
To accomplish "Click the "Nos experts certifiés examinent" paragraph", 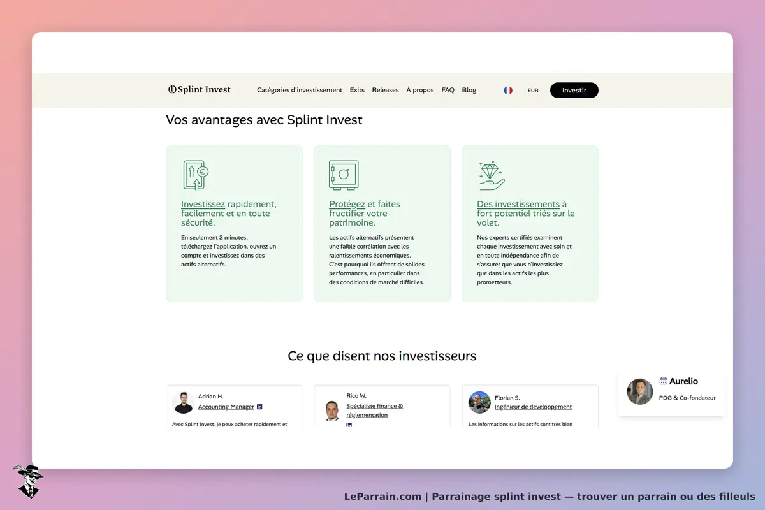I will pos(525,259).
